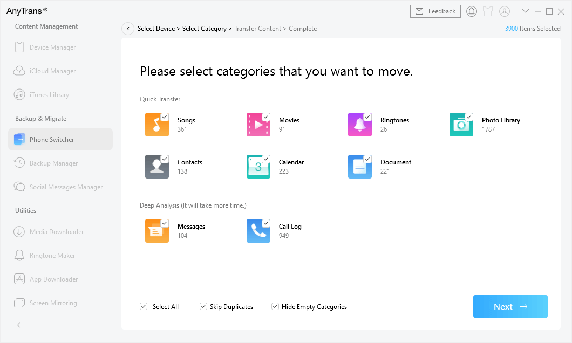Click the Songs category icon
Screen dimensions: 572x343
[156, 125]
